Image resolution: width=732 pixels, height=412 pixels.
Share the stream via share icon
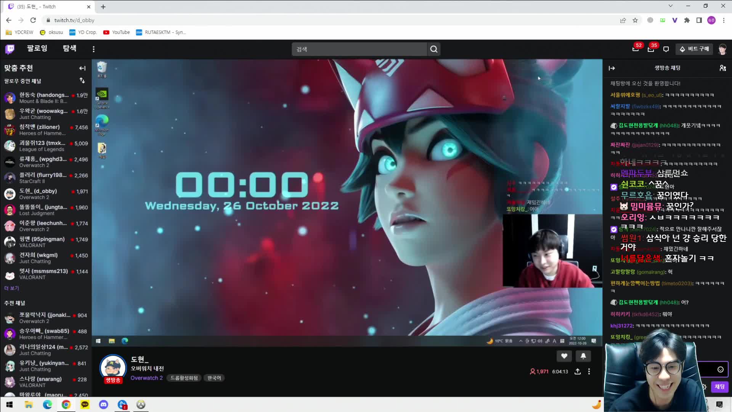578,372
